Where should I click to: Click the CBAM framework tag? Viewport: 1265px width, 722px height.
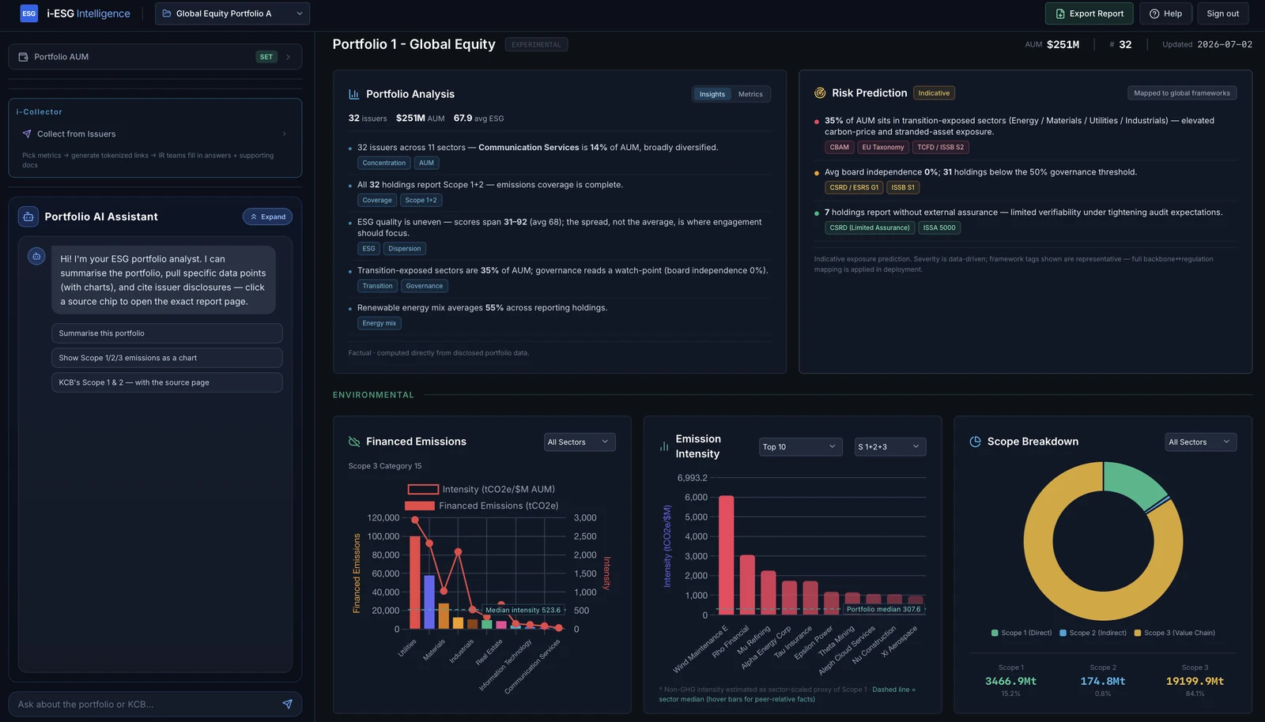pyautogui.click(x=840, y=147)
